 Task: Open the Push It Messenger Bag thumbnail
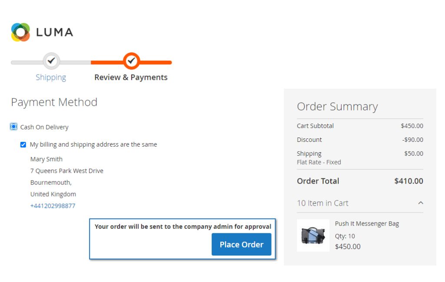pyautogui.click(x=313, y=236)
